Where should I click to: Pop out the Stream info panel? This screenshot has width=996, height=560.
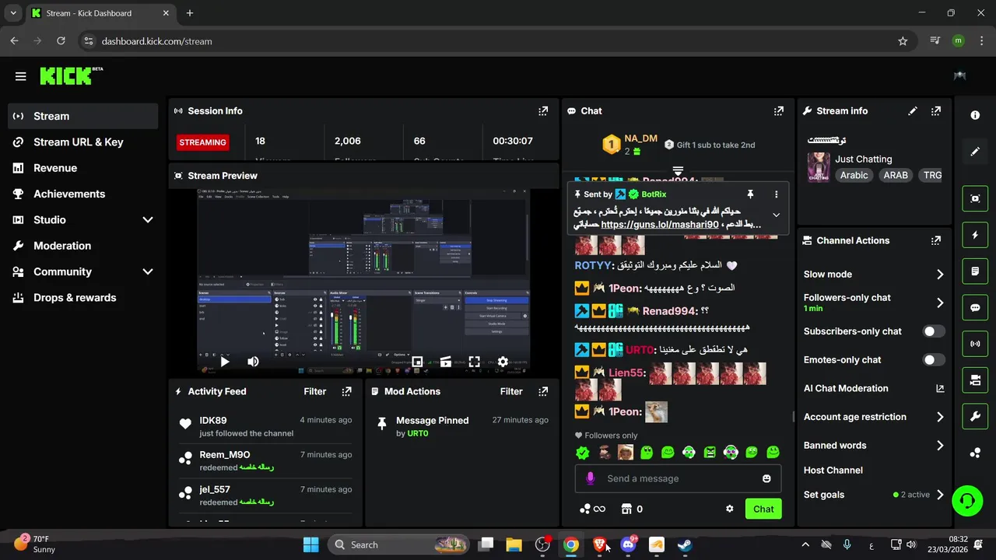936,111
